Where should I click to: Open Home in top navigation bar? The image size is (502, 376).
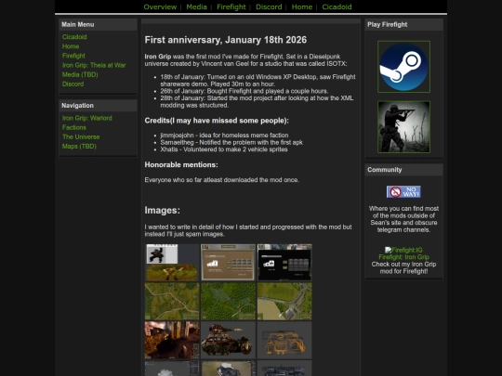coord(301,6)
